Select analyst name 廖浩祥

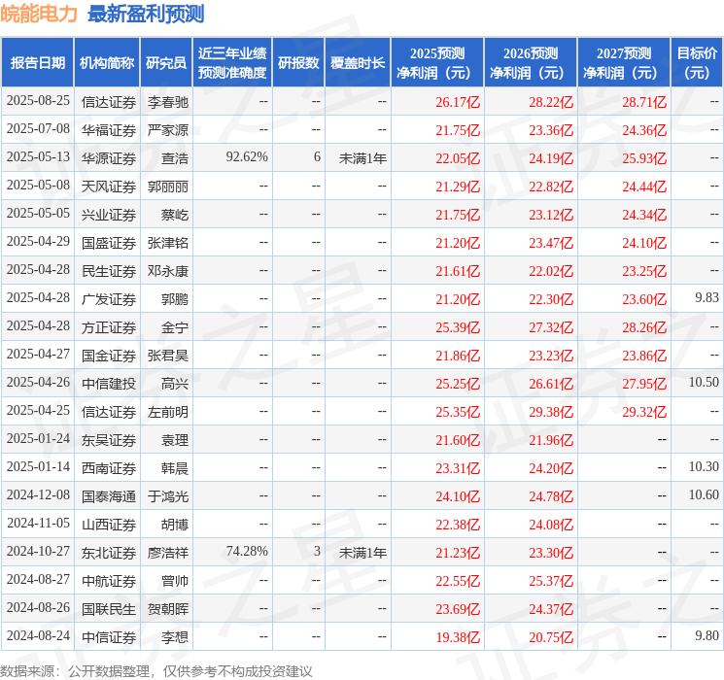point(167,553)
